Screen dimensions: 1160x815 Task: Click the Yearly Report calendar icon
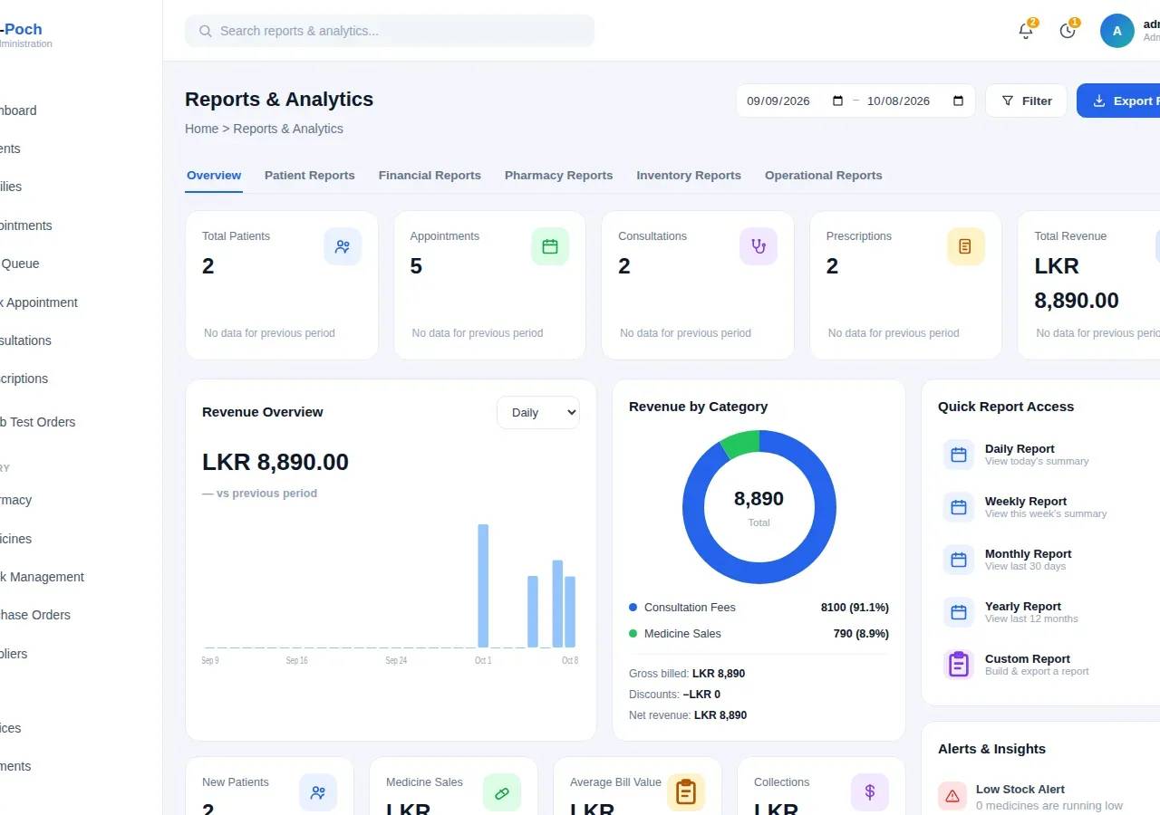(959, 612)
